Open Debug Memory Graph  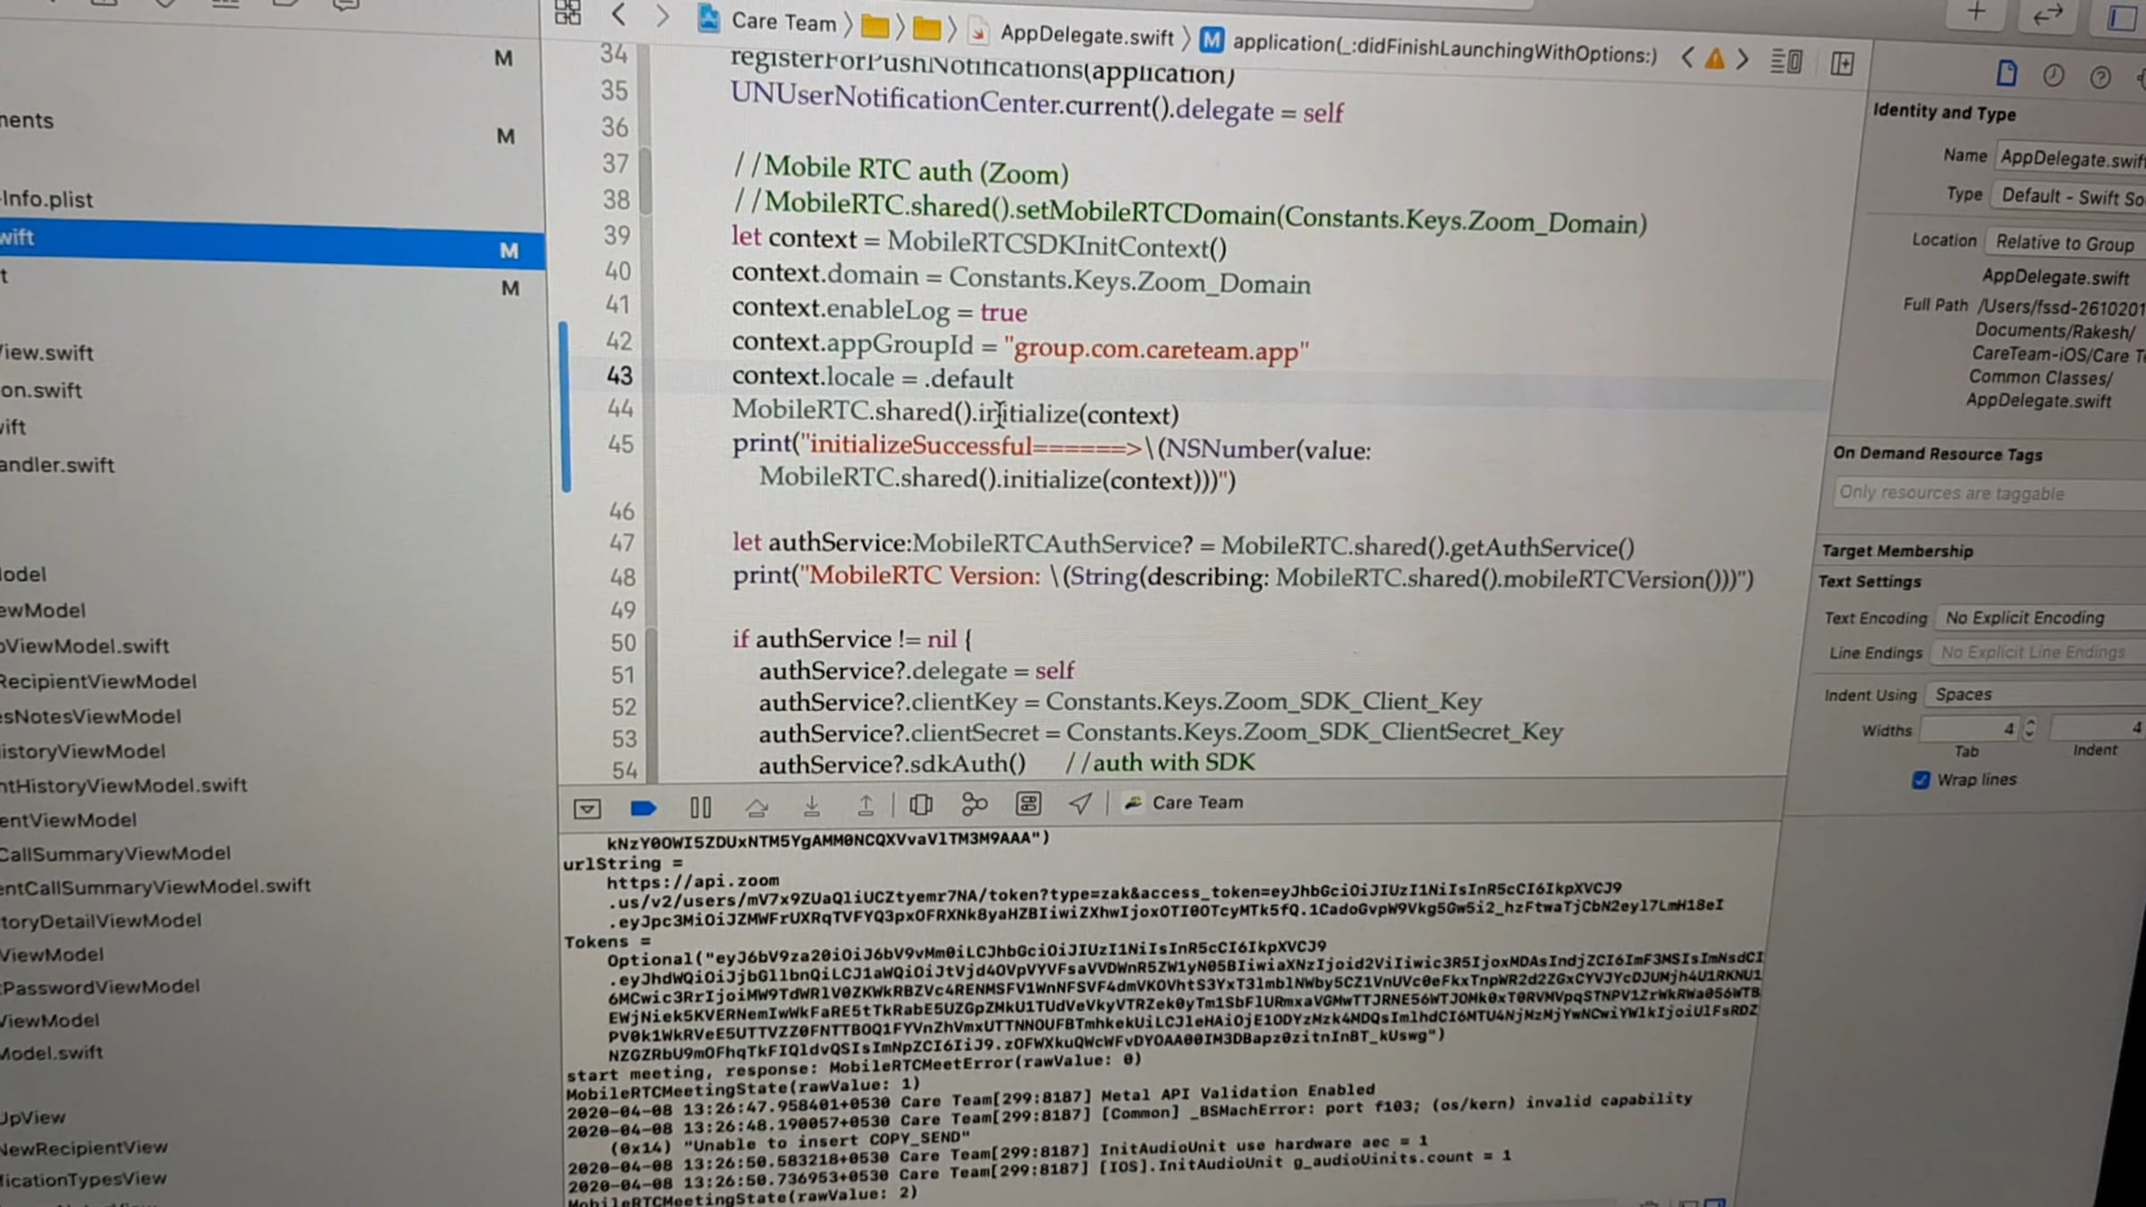(x=975, y=805)
